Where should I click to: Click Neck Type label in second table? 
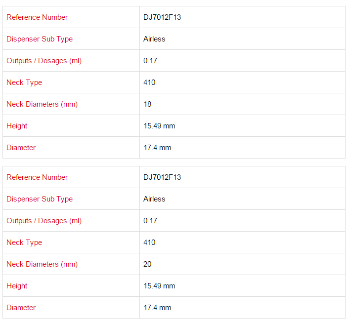tap(24, 242)
